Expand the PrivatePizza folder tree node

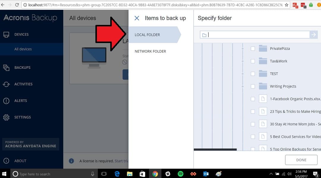click(243, 49)
